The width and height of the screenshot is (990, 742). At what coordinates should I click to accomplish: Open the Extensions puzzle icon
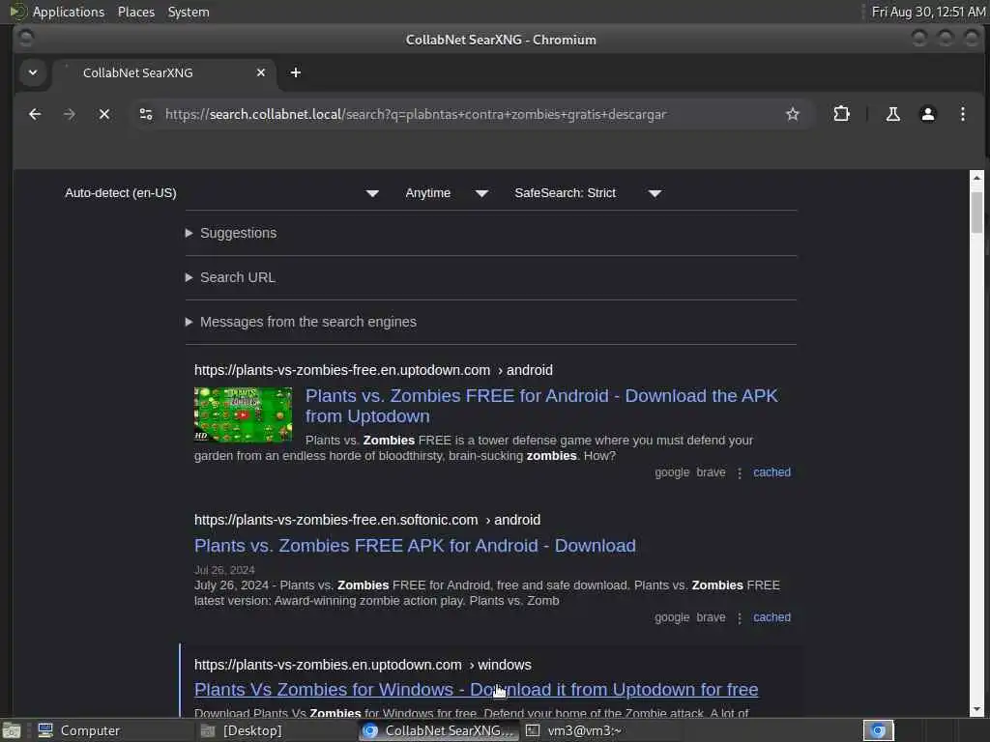842,114
